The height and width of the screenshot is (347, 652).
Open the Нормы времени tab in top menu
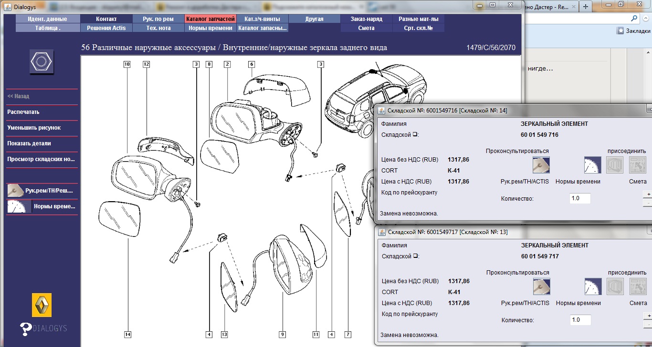(x=210, y=28)
